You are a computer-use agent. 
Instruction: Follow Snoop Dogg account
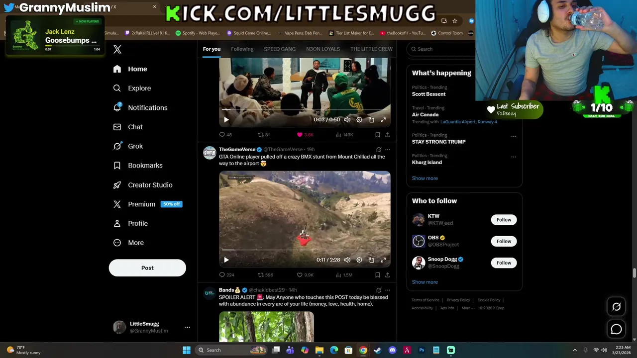[504, 263]
